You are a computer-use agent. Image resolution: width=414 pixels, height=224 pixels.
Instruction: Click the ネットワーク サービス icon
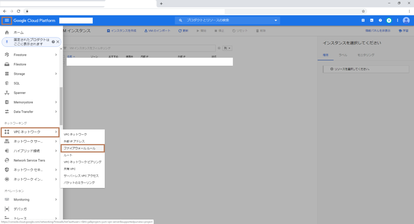pos(7,141)
